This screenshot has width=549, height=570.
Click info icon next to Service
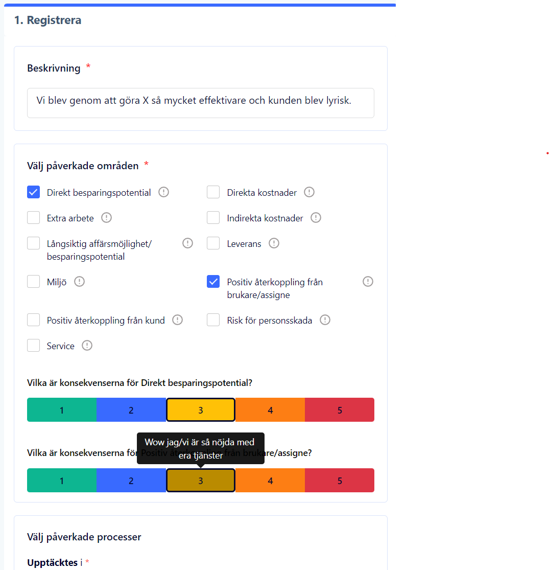[87, 346]
